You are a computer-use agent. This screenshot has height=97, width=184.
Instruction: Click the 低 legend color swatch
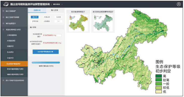coord(159,91)
